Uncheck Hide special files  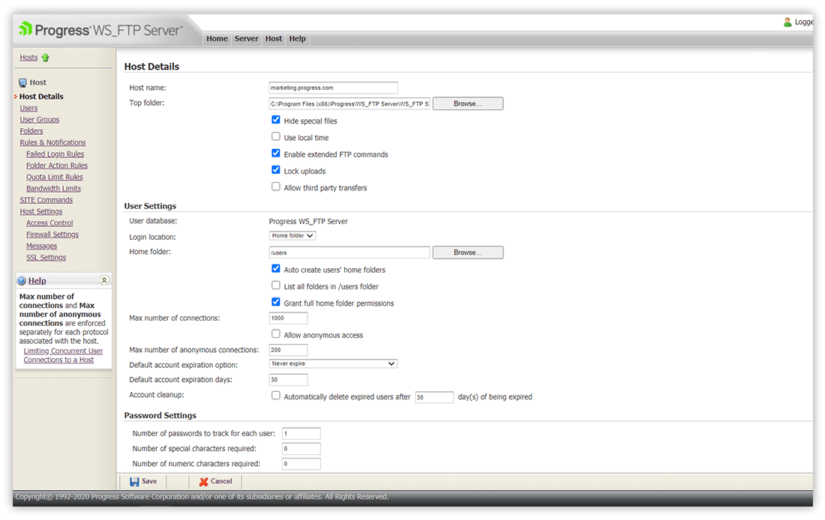(x=276, y=120)
